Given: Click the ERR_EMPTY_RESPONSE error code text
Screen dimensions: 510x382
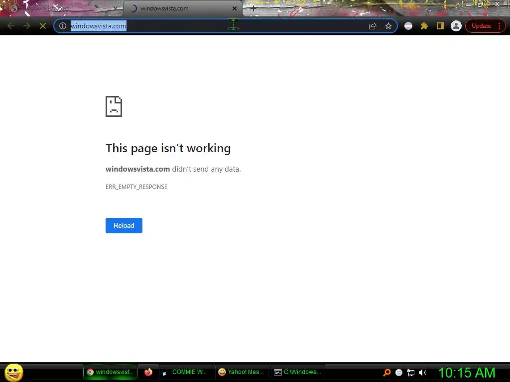Looking at the screenshot, I should (136, 187).
